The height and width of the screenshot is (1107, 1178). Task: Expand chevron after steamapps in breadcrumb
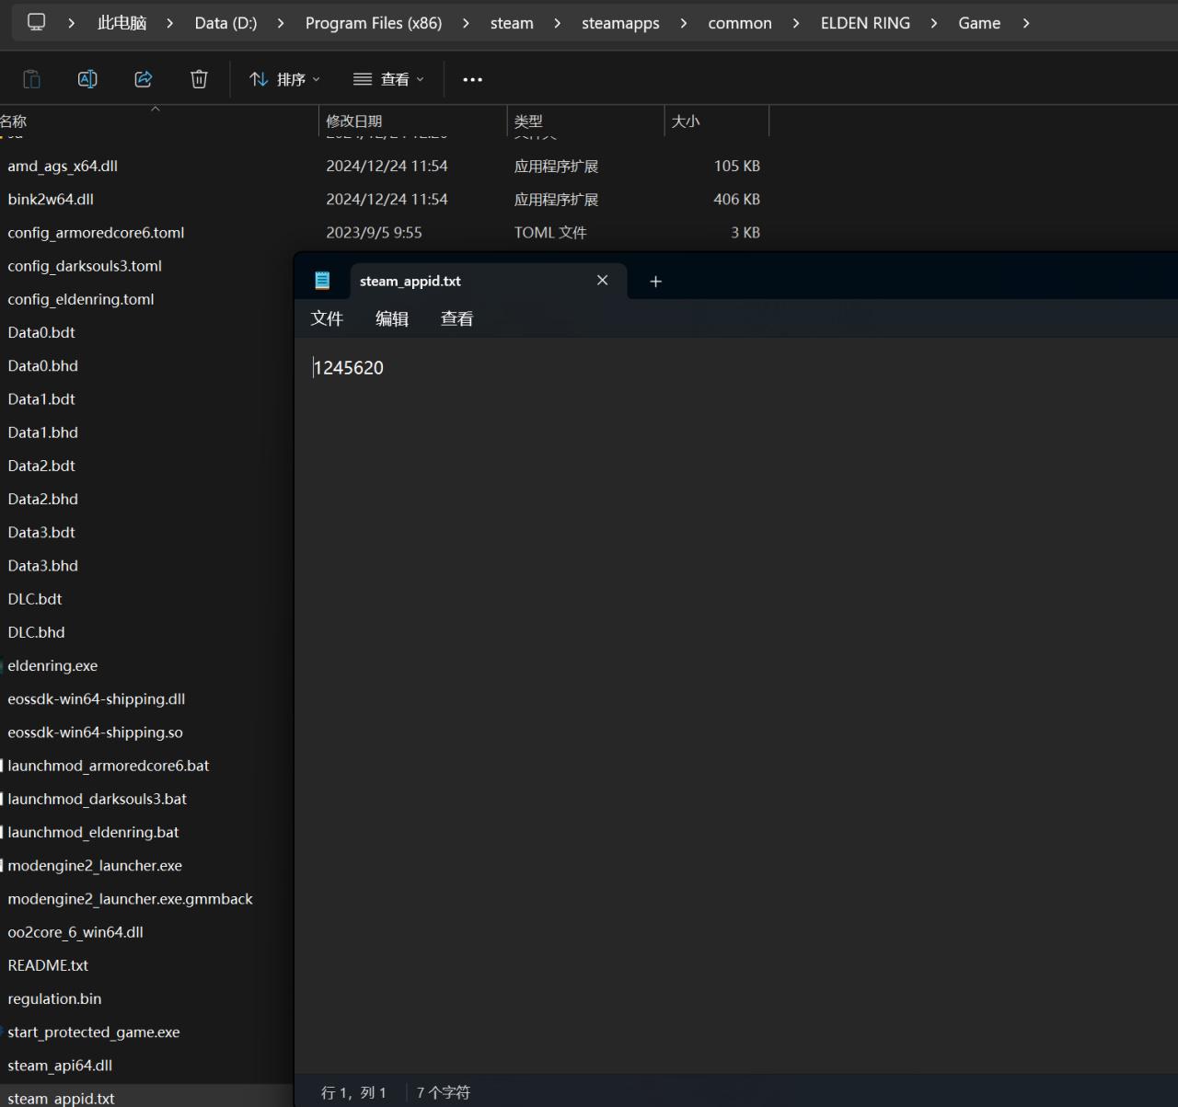click(684, 23)
